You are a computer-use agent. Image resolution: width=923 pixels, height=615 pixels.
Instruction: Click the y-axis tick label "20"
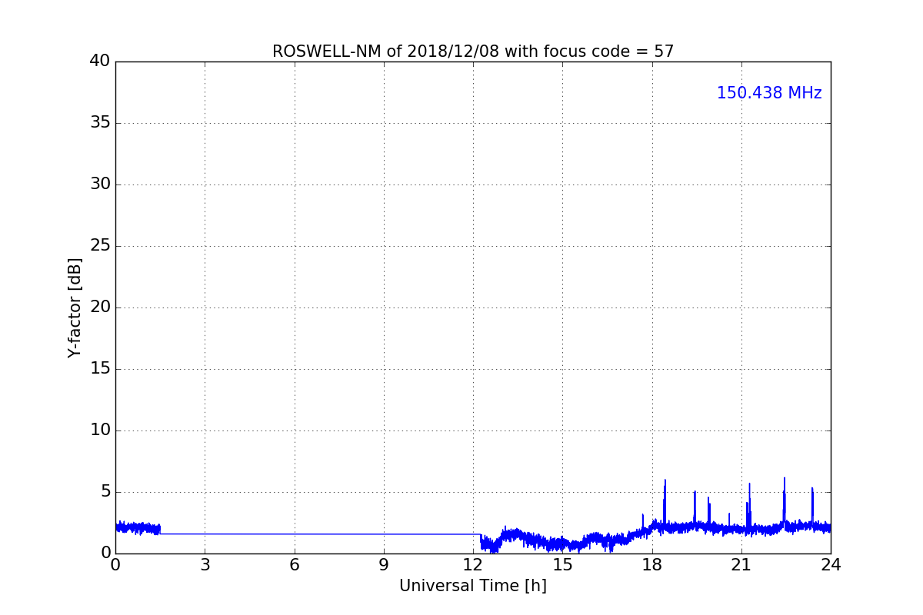click(x=100, y=307)
